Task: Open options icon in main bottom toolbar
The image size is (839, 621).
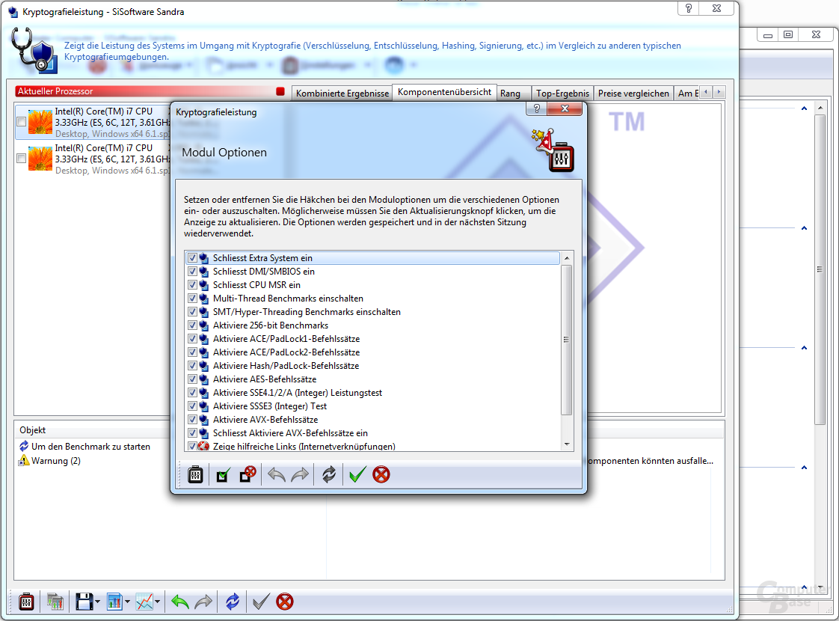Action: (26, 602)
